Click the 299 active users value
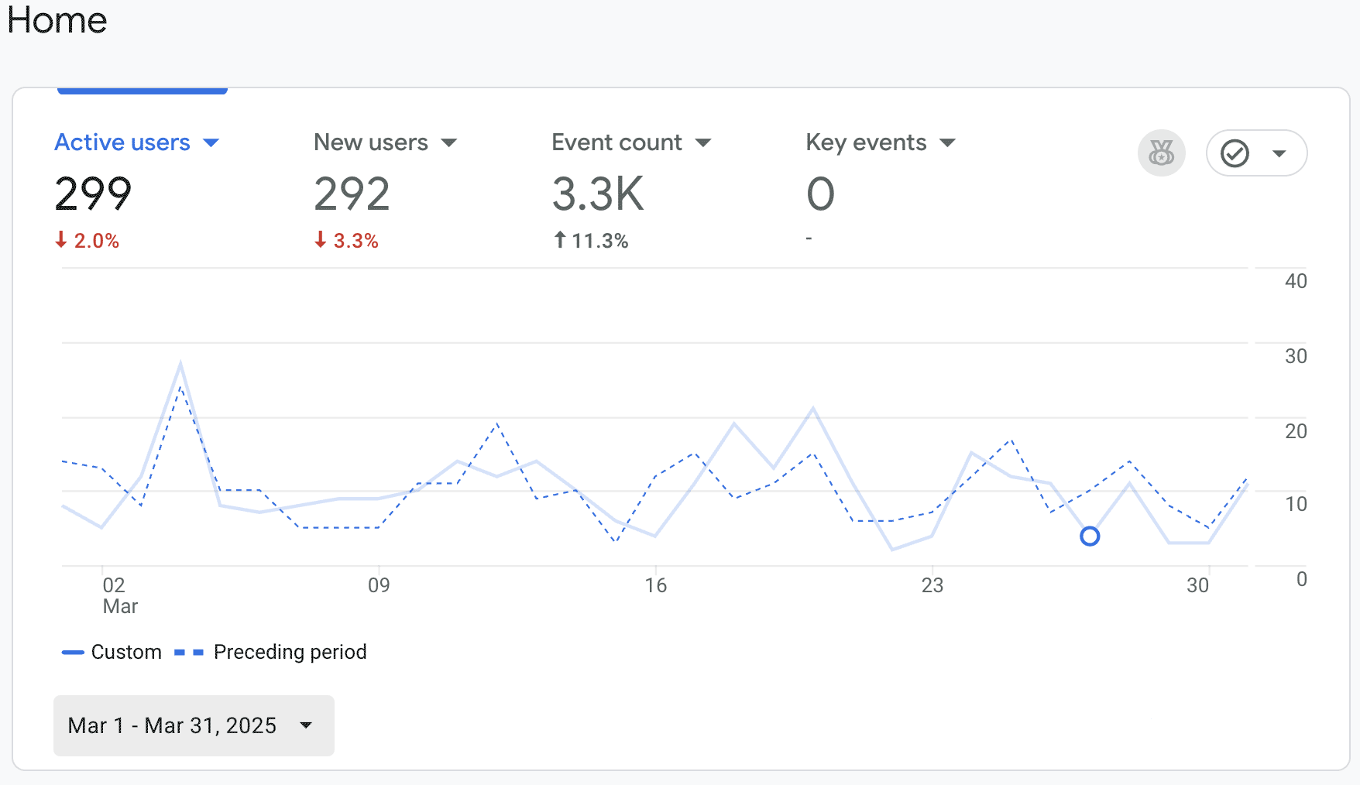1360x785 pixels. click(x=93, y=194)
